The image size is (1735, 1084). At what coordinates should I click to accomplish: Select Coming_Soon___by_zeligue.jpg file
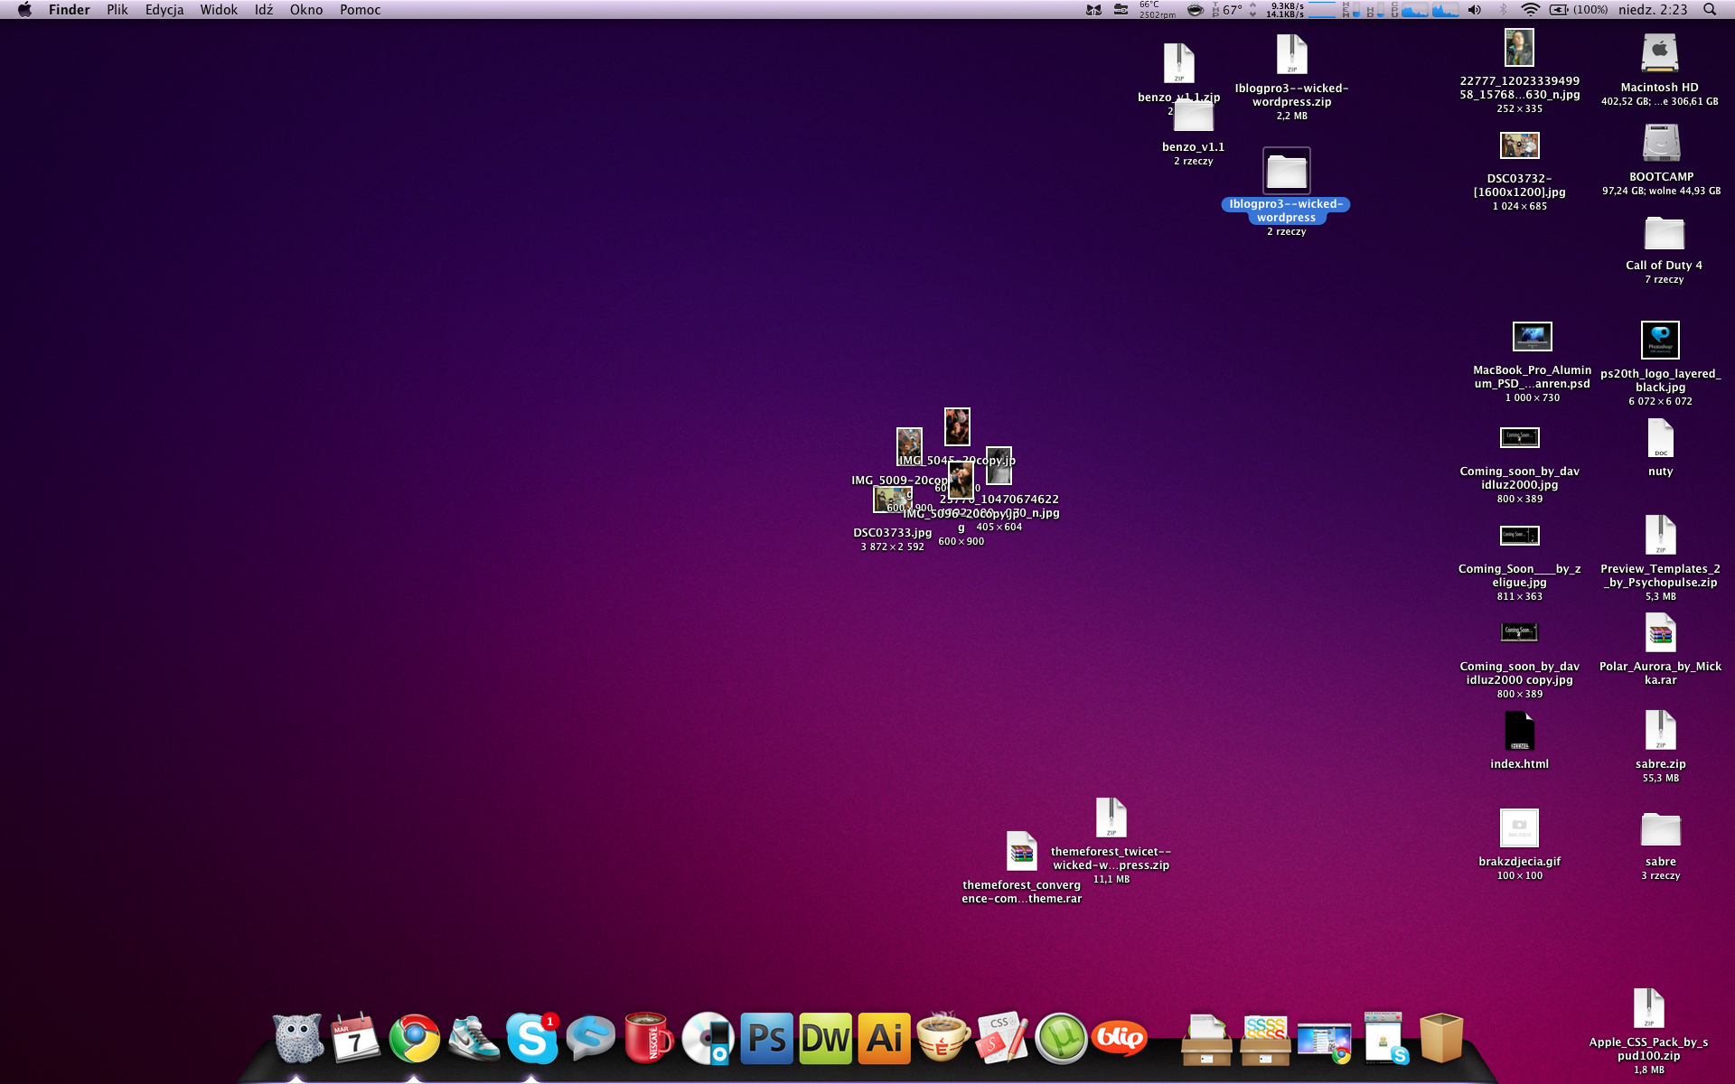pyautogui.click(x=1519, y=535)
